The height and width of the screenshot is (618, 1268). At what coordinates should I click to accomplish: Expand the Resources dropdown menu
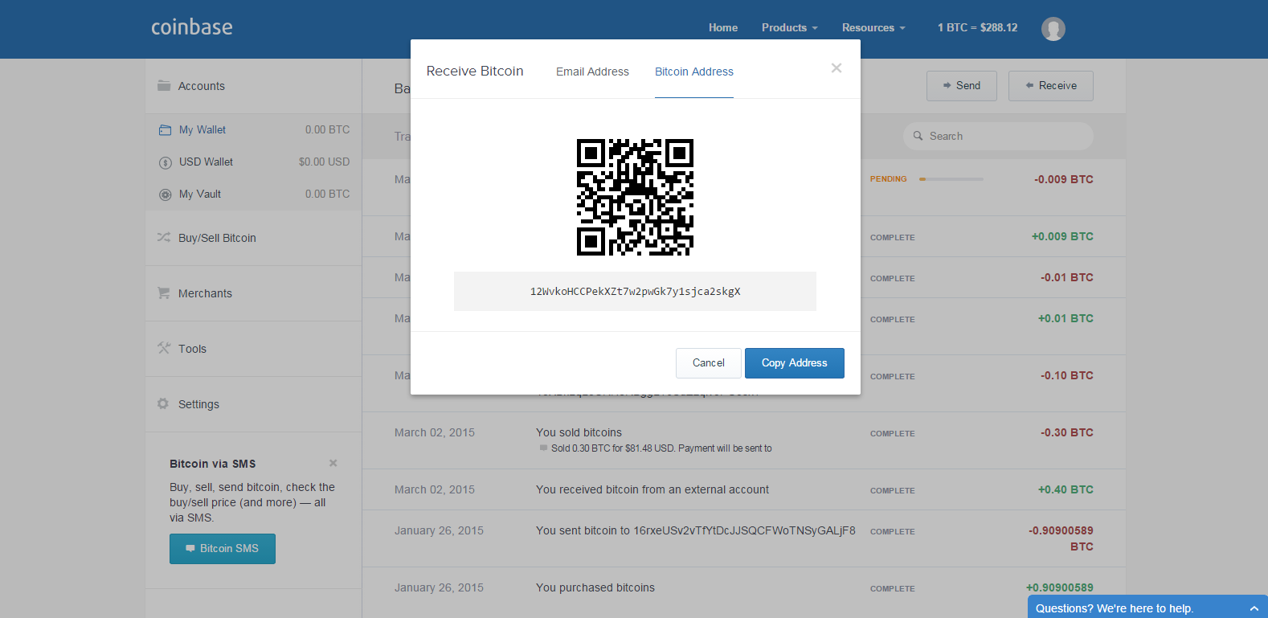tap(873, 28)
